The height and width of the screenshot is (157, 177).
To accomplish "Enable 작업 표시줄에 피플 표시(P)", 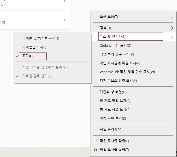I will point(120,63).
